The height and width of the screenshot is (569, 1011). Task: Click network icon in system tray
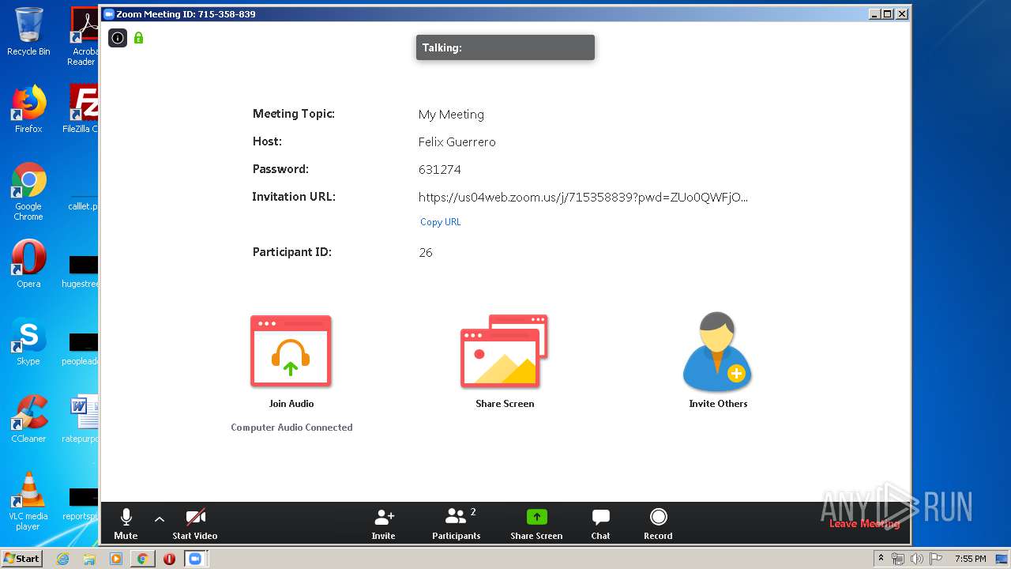pyautogui.click(x=898, y=559)
